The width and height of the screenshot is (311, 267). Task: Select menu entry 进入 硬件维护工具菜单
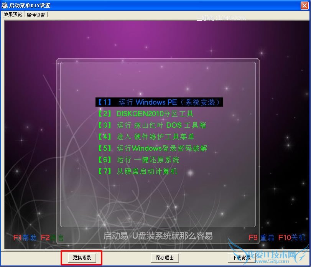(x=146, y=137)
